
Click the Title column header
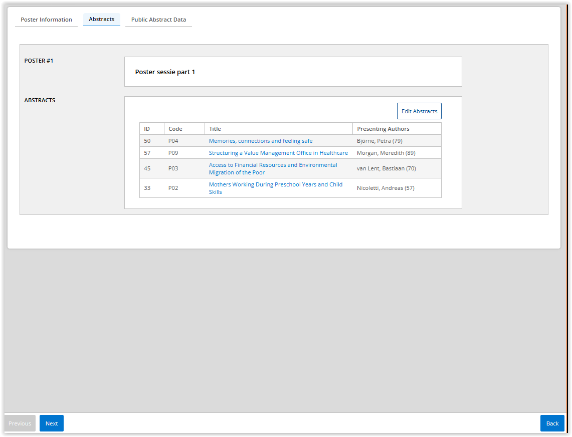(x=215, y=129)
